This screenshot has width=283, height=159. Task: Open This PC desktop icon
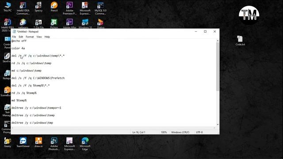[x=8, y=7]
